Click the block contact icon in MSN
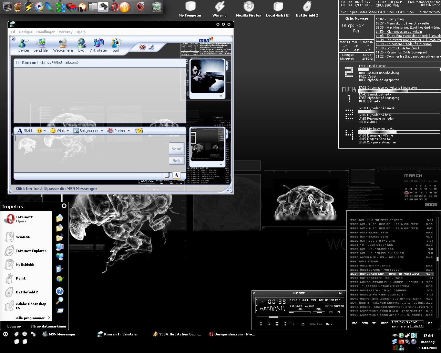The width and height of the screenshot is (441, 353). pos(143,47)
